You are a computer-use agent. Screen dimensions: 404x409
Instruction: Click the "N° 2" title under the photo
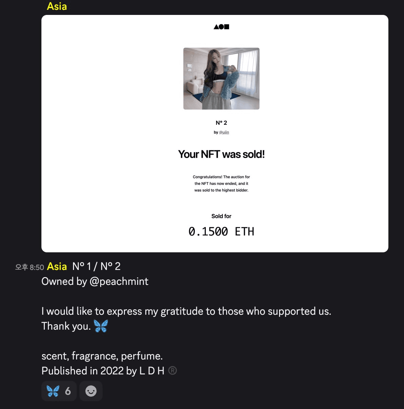click(x=221, y=123)
